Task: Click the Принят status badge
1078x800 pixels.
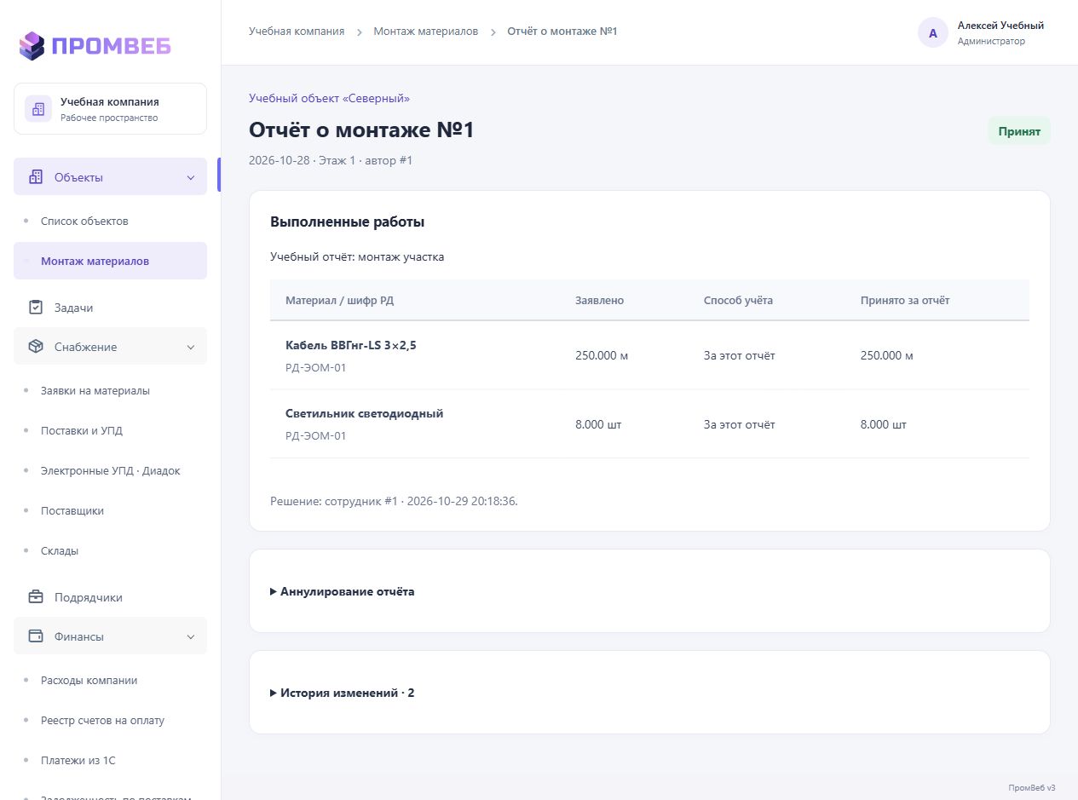Action: [x=1019, y=131]
